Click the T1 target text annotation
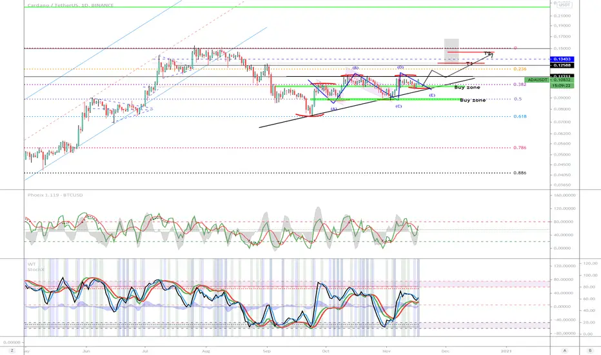The width and height of the screenshot is (601, 355). [469, 63]
